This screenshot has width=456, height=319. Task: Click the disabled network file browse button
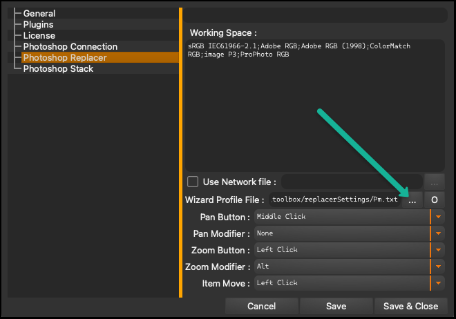pyautogui.click(x=434, y=182)
